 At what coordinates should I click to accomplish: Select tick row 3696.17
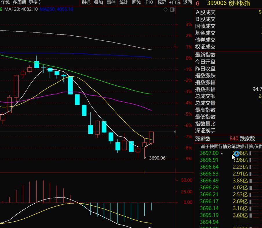228,201
